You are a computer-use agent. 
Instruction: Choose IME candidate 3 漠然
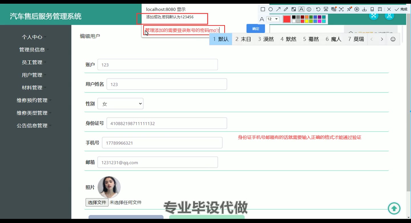(x=266, y=39)
